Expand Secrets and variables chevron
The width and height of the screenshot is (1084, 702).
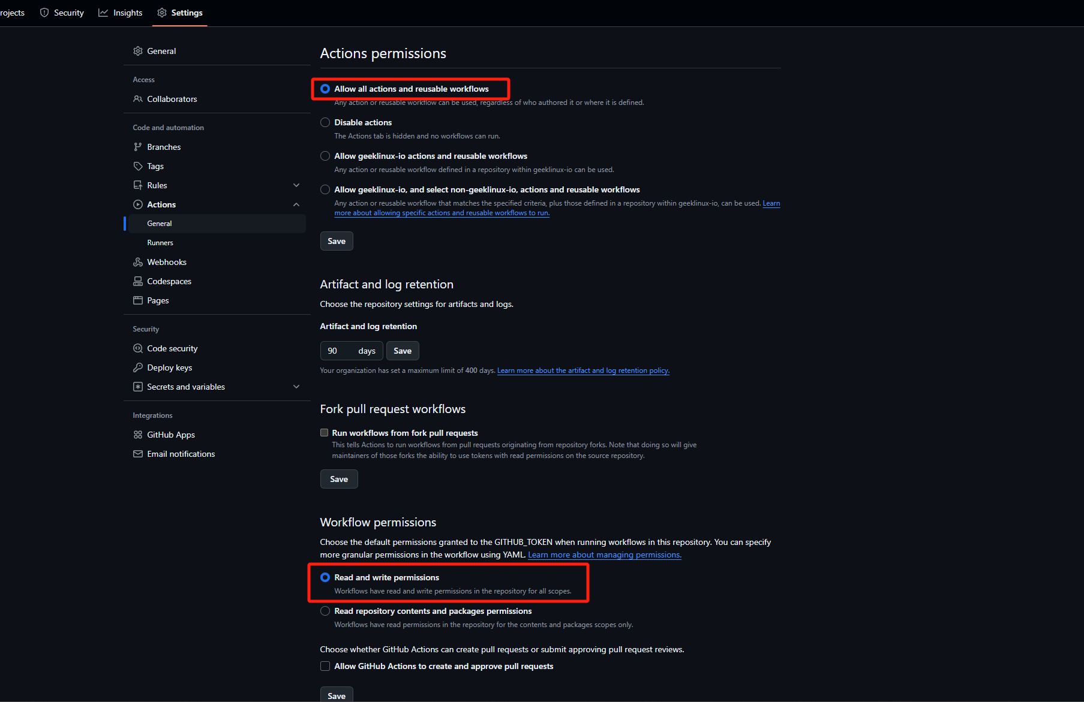click(296, 387)
